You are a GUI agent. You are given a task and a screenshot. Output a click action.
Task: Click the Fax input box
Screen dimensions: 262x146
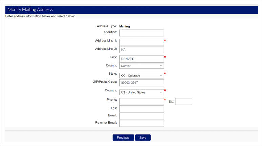[x=141, y=109]
